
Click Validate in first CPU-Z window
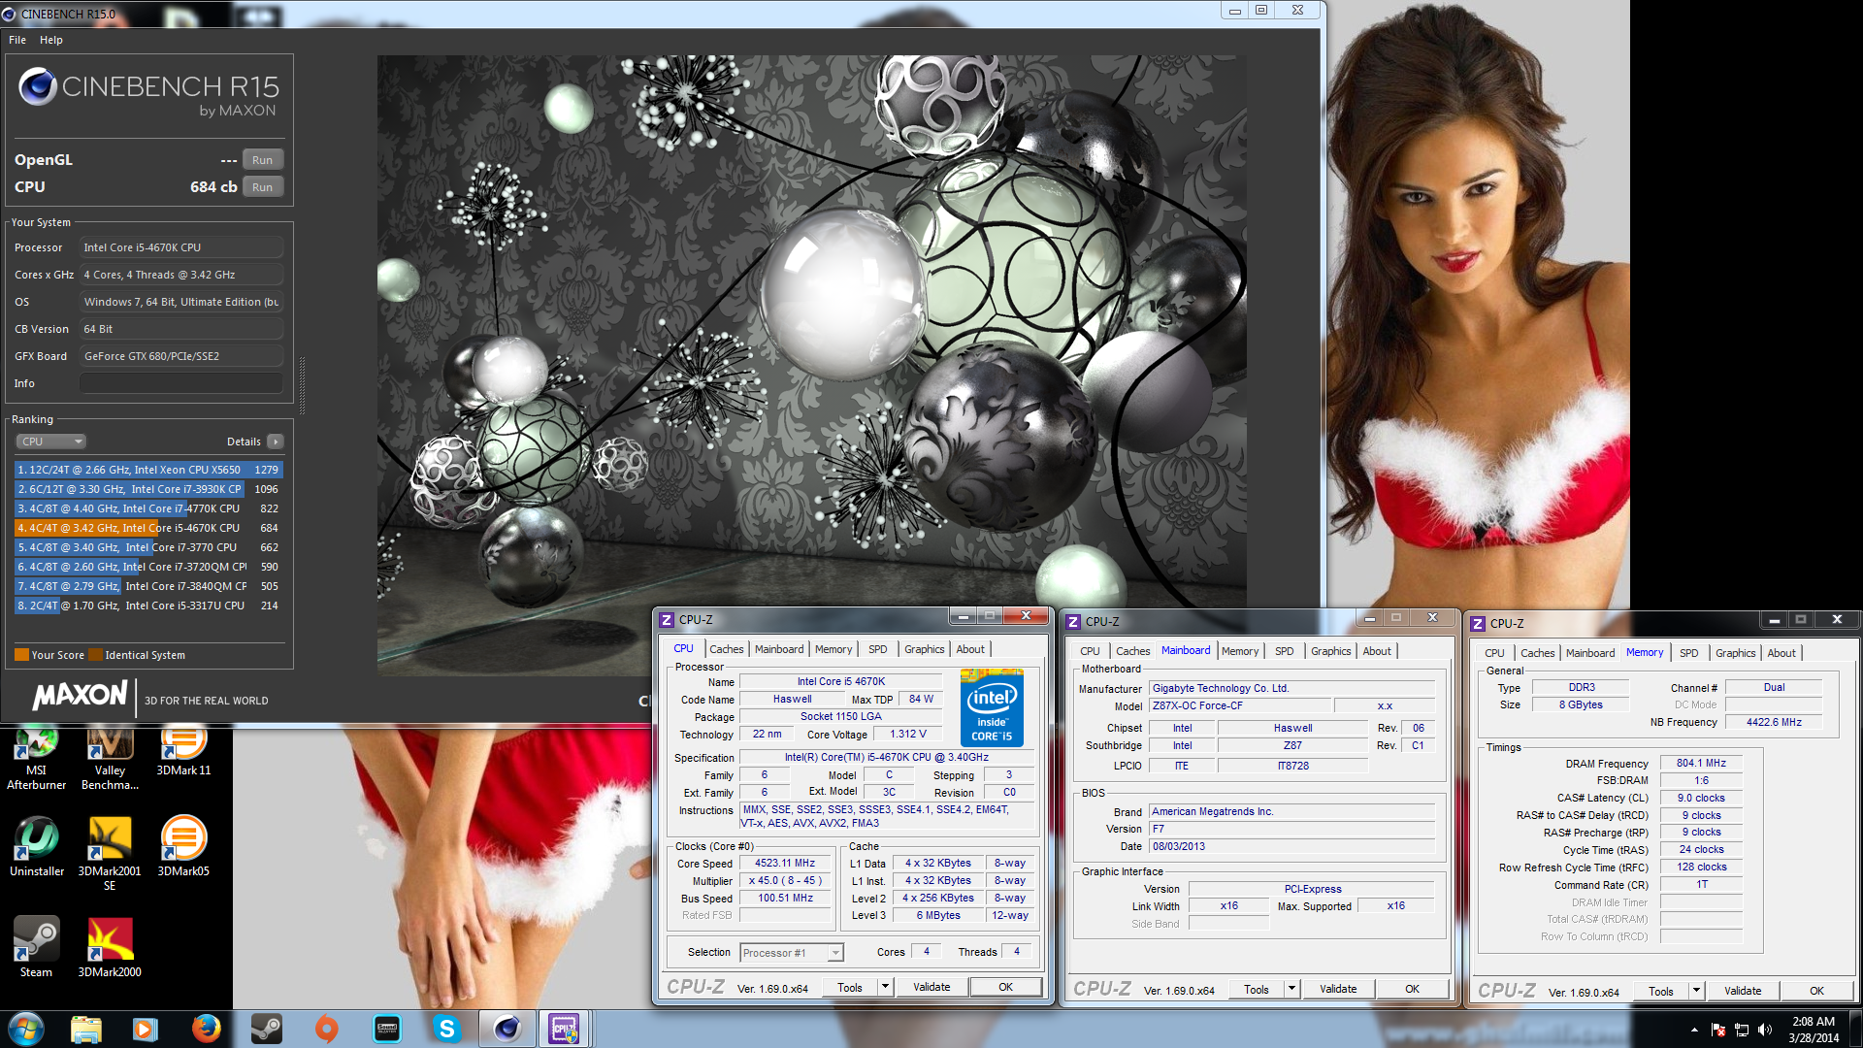point(931,987)
